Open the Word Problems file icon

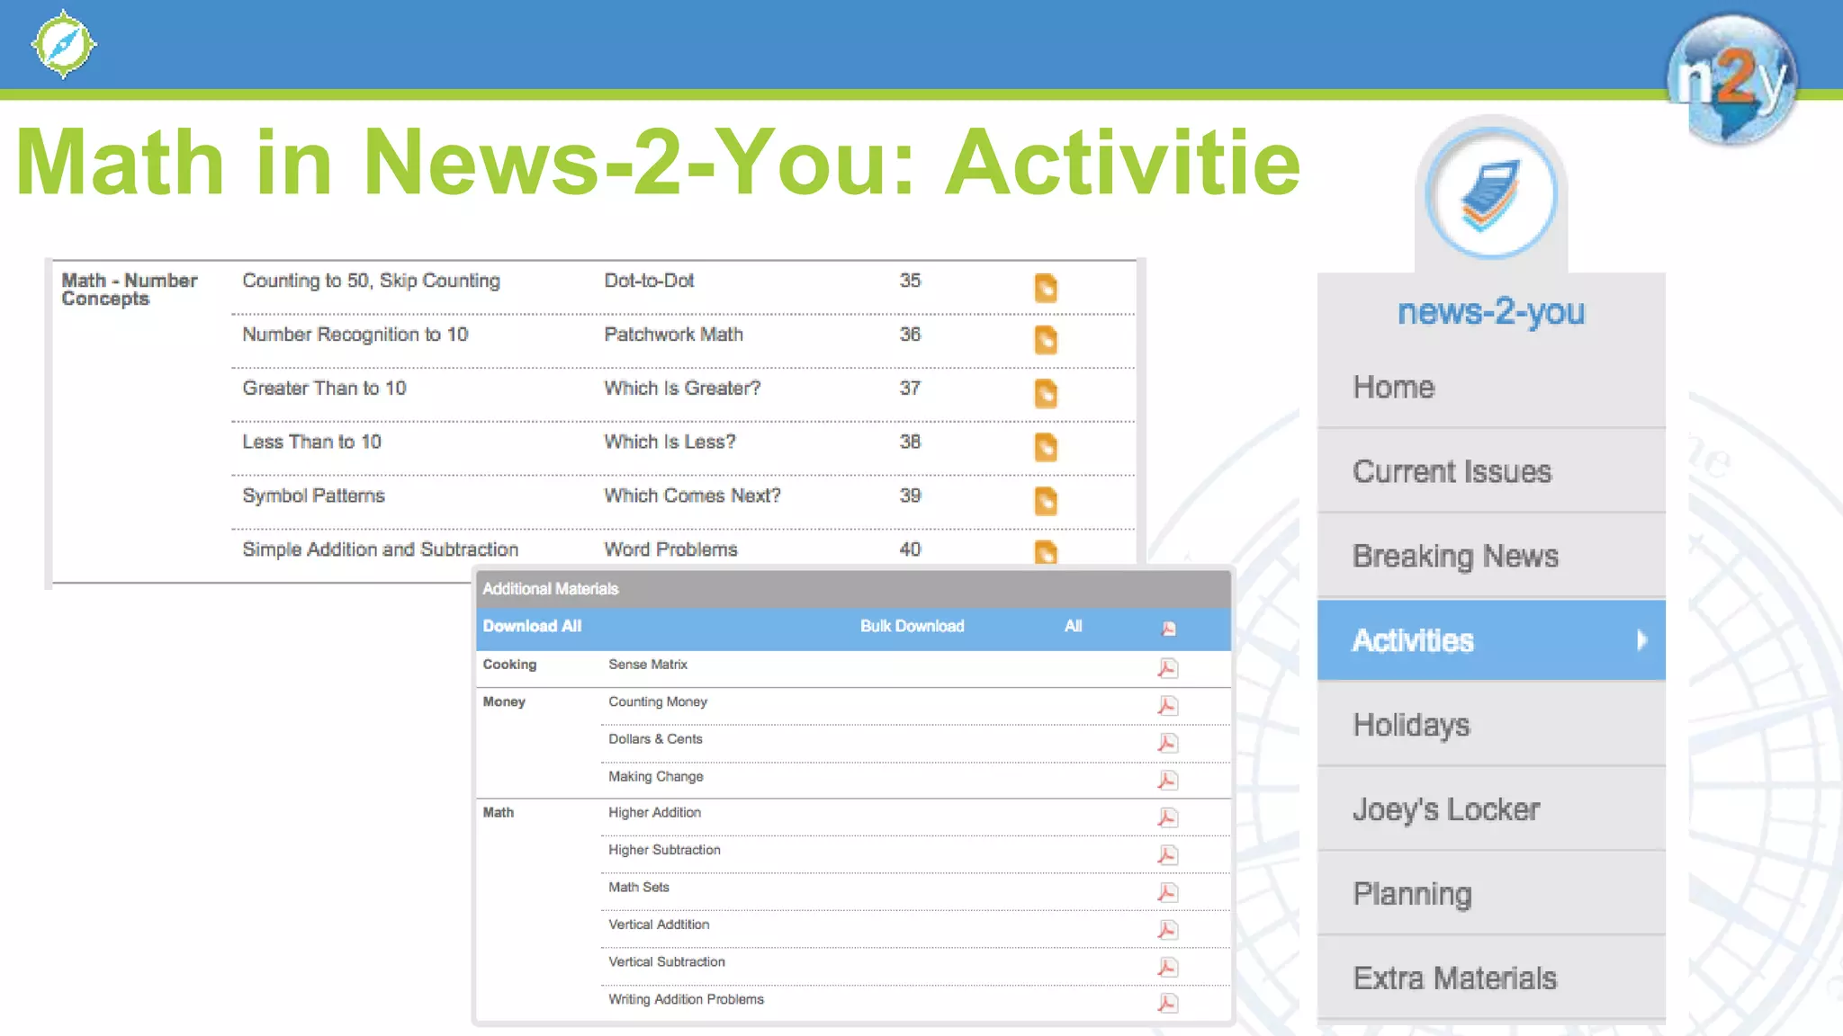tap(1045, 551)
